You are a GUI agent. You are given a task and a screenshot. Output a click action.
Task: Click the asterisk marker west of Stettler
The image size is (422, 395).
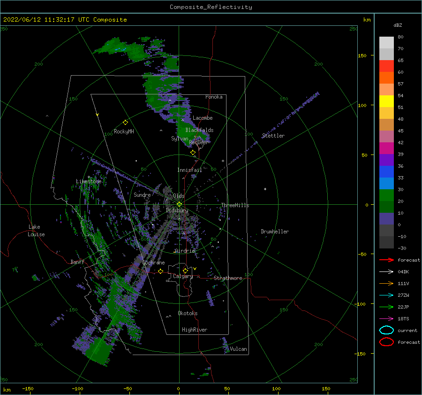223,161
